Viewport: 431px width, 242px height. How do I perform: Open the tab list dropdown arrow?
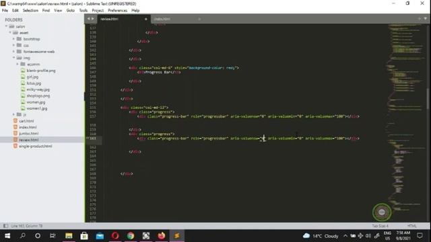click(x=425, y=19)
